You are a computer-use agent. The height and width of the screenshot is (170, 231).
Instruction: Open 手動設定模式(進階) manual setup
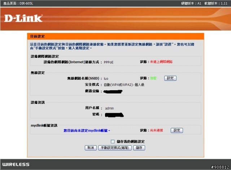(x=115, y=148)
